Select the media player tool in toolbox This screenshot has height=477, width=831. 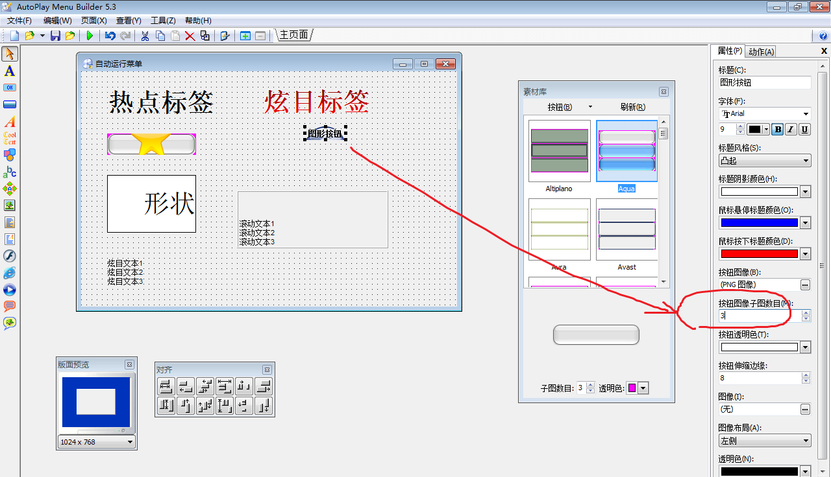[10, 290]
